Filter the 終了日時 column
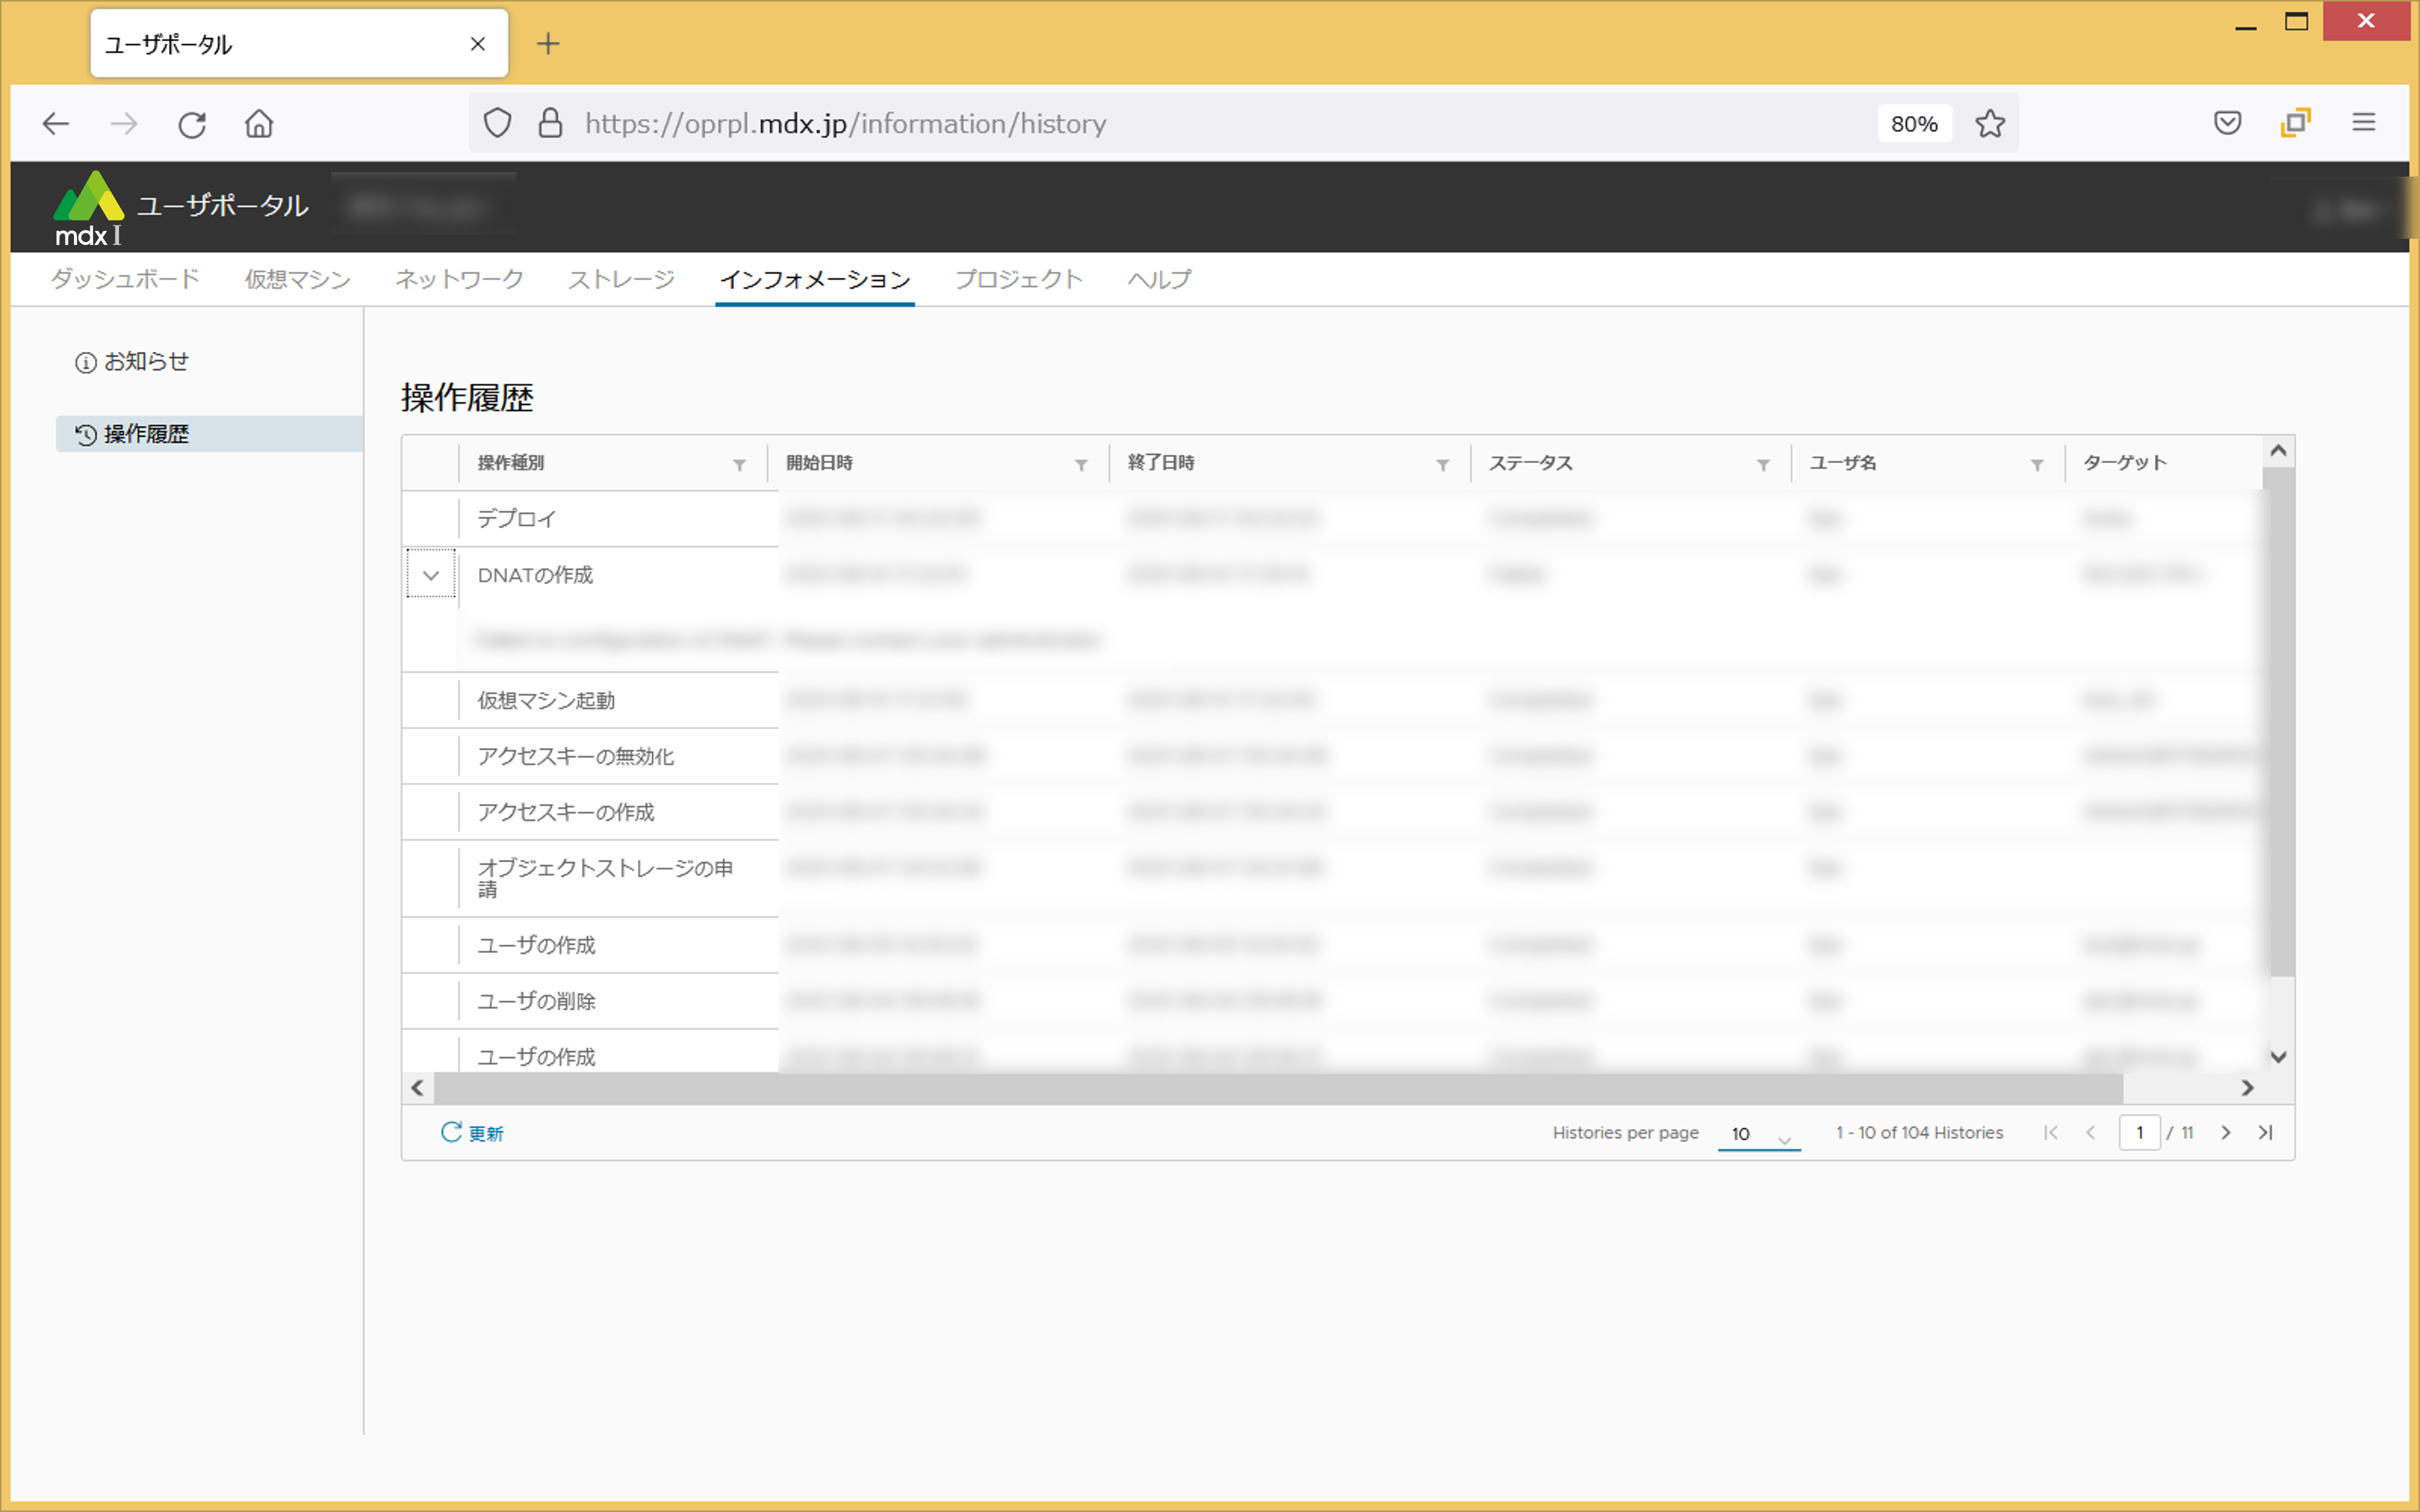The height and width of the screenshot is (1512, 2420). tap(1442, 465)
